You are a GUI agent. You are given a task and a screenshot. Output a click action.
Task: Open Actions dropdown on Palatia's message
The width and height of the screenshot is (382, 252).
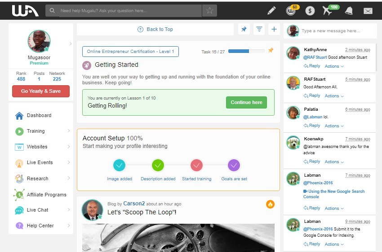[x=334, y=126]
